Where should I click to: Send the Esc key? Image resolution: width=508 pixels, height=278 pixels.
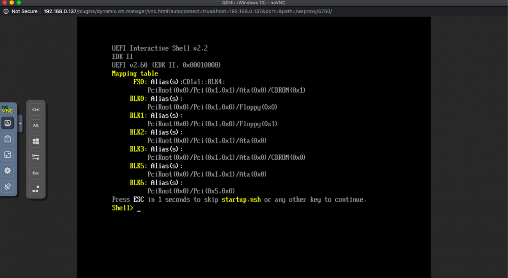(x=36, y=173)
